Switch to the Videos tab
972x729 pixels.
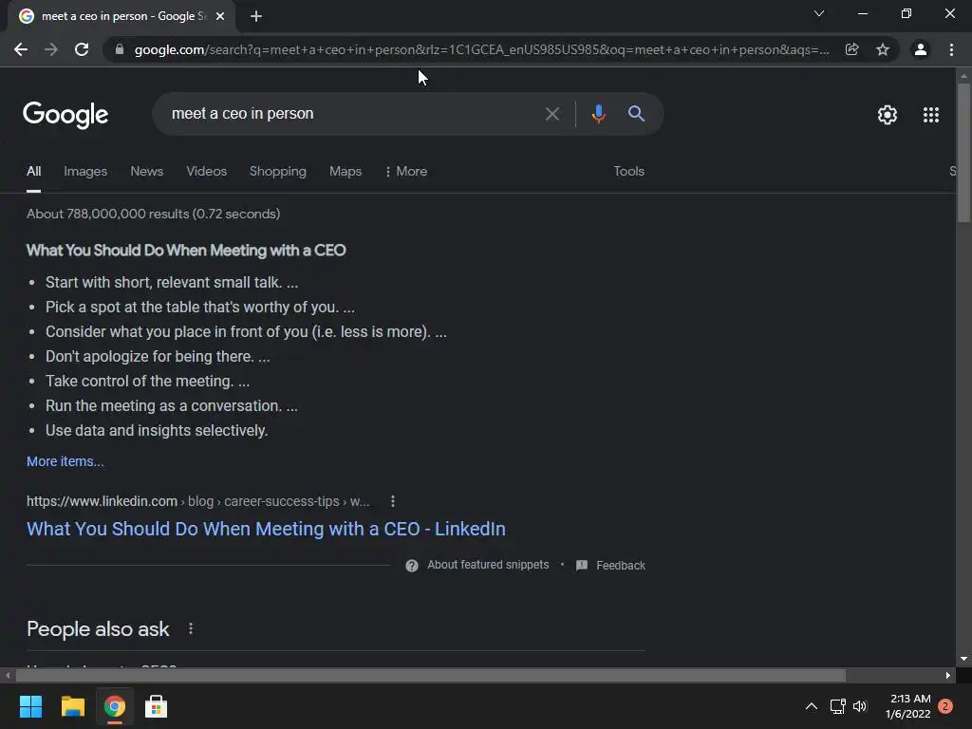(206, 171)
